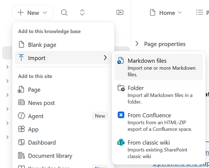Click the Document library books icon
Screen dimensions: 209x168
[21, 155]
